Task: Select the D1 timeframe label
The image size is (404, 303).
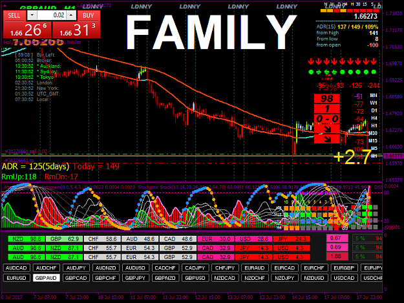Action: click(374, 110)
